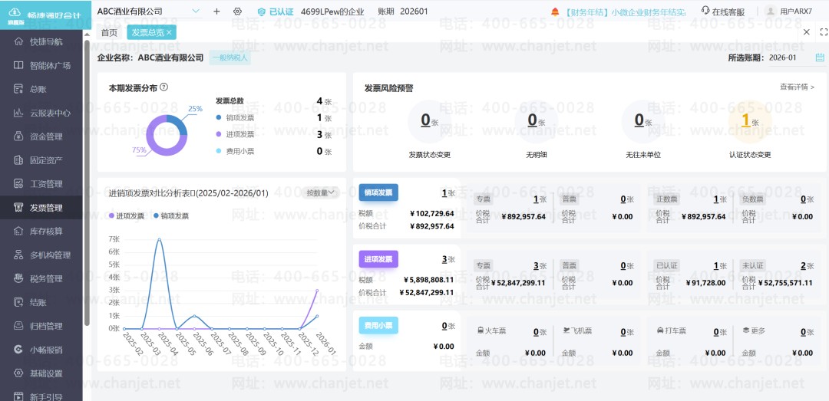
Task: Close the 发票总览 tab
Action: [x=169, y=33]
